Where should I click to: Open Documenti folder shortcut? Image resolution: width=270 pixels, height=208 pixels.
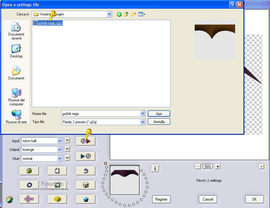[16, 73]
